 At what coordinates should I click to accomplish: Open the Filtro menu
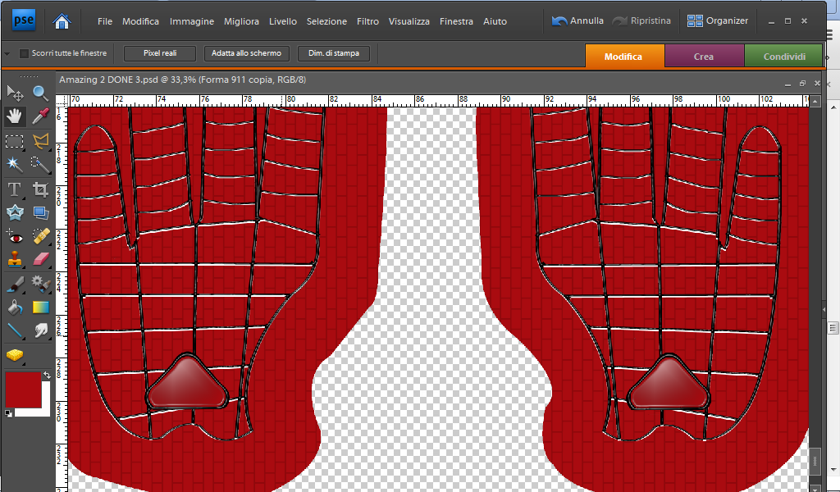click(x=367, y=21)
